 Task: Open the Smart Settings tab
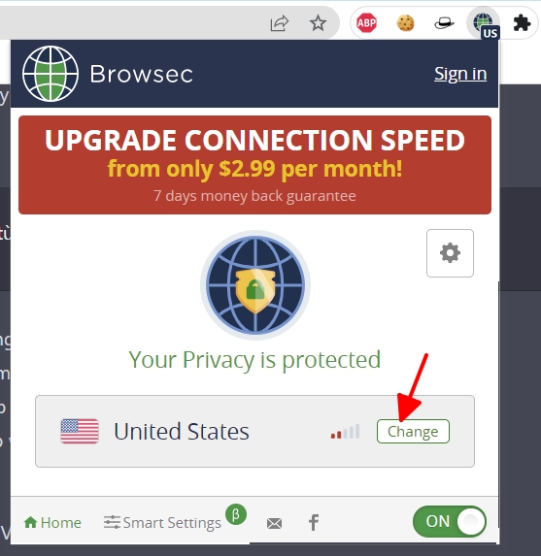(x=162, y=523)
